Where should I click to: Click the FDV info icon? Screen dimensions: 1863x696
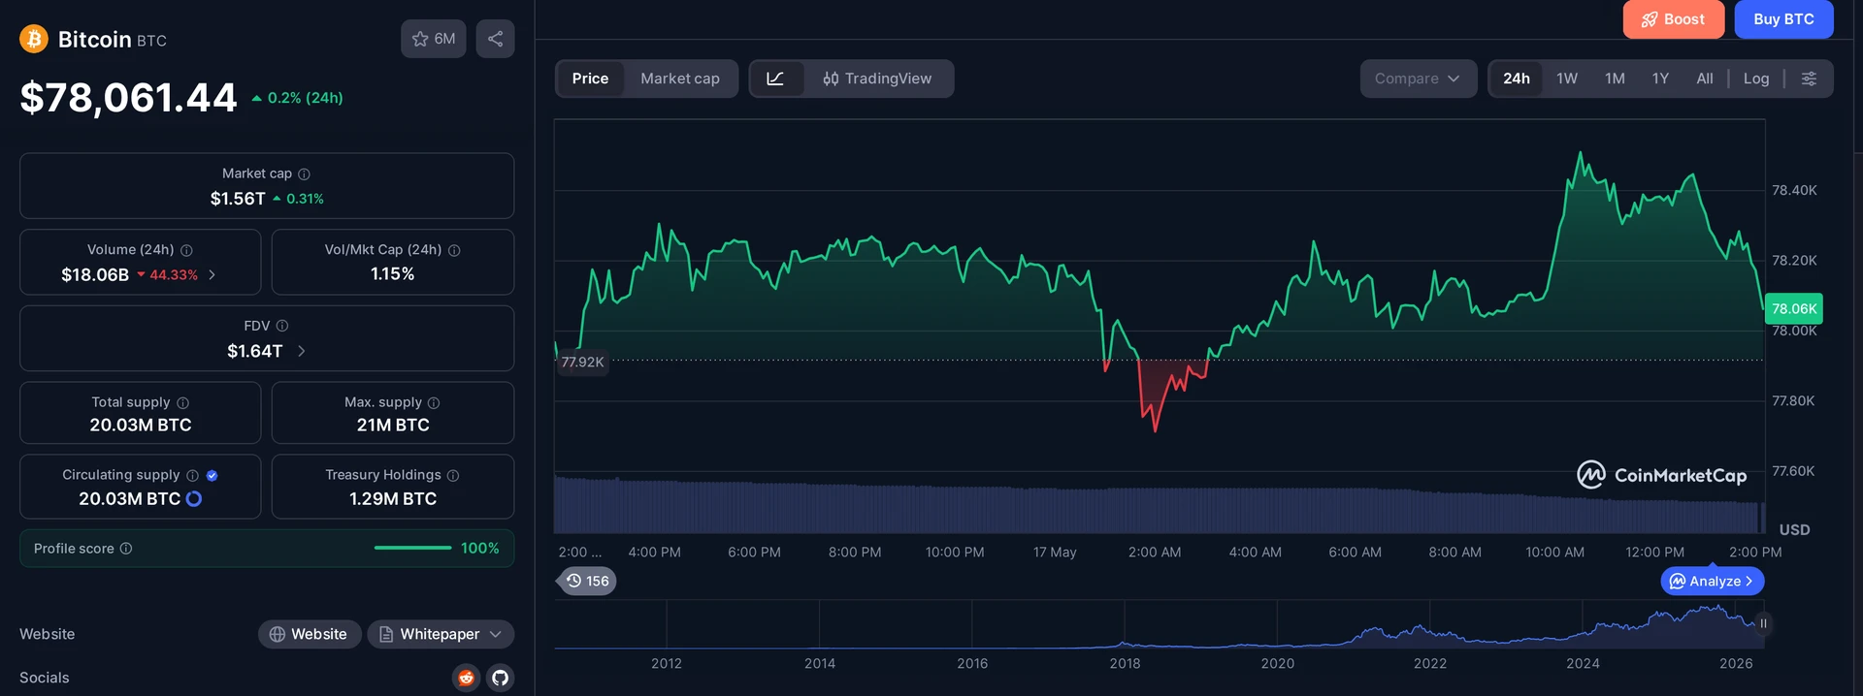282,327
